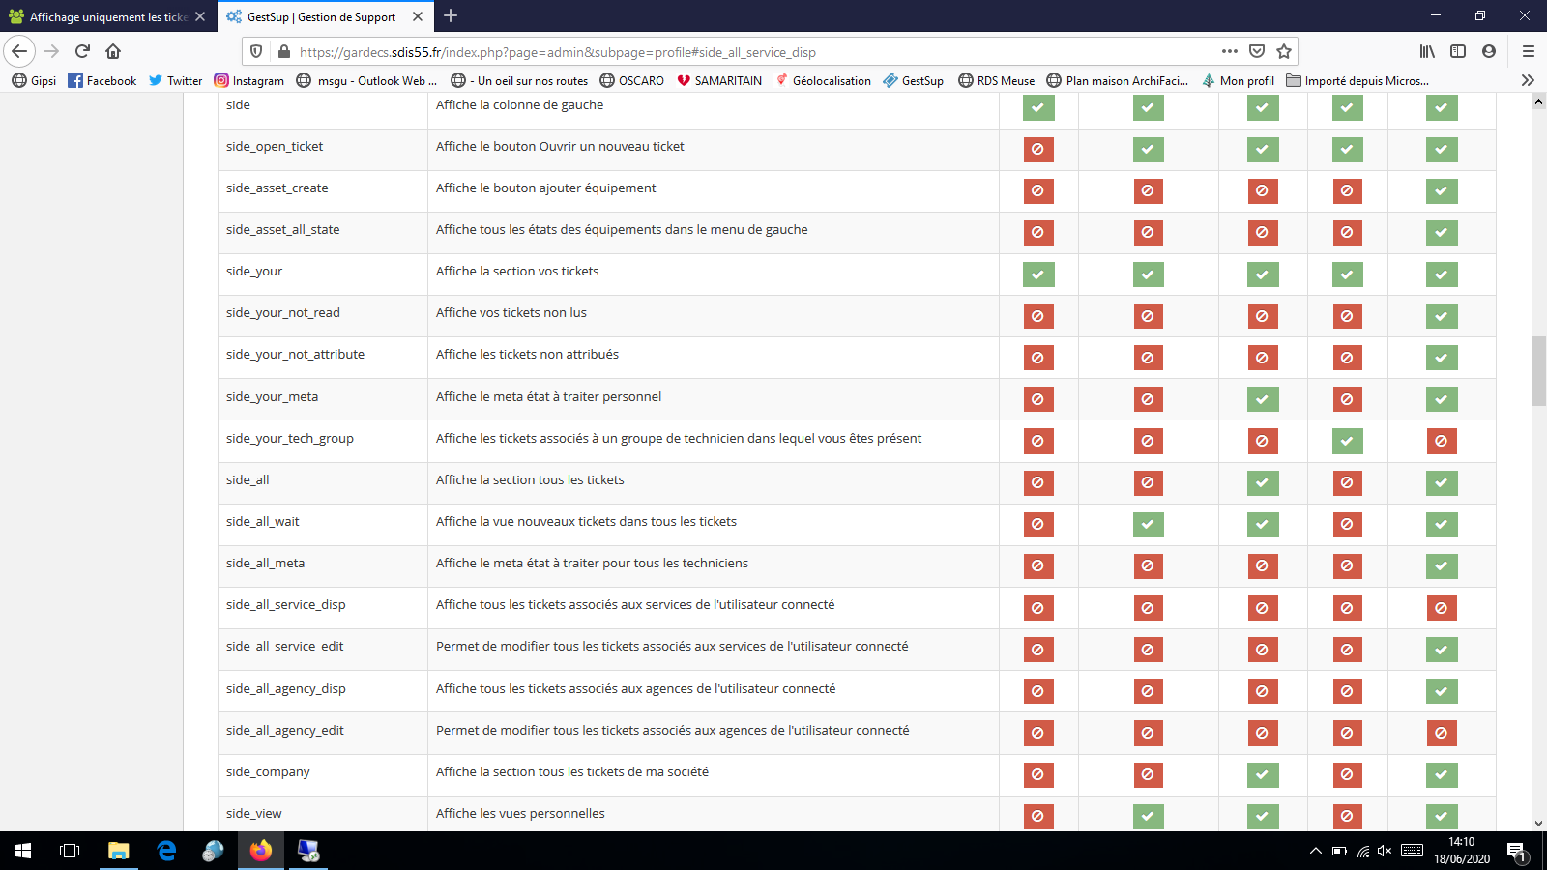The image size is (1547, 870).
Task: Expand the hidden bookmarks overflow chevron
Action: [x=1528, y=80]
